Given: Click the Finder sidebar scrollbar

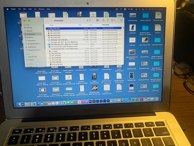Looking at the screenshot, I should click(x=45, y=37).
